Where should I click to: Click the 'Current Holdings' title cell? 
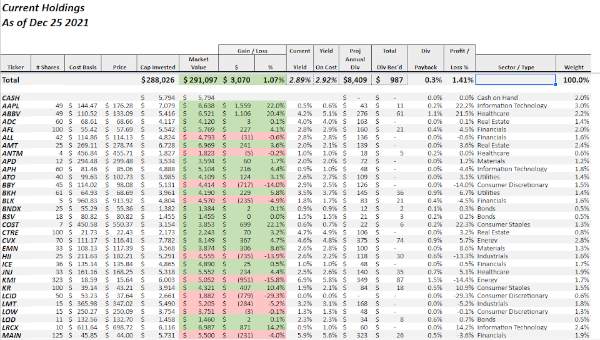coord(43,7)
